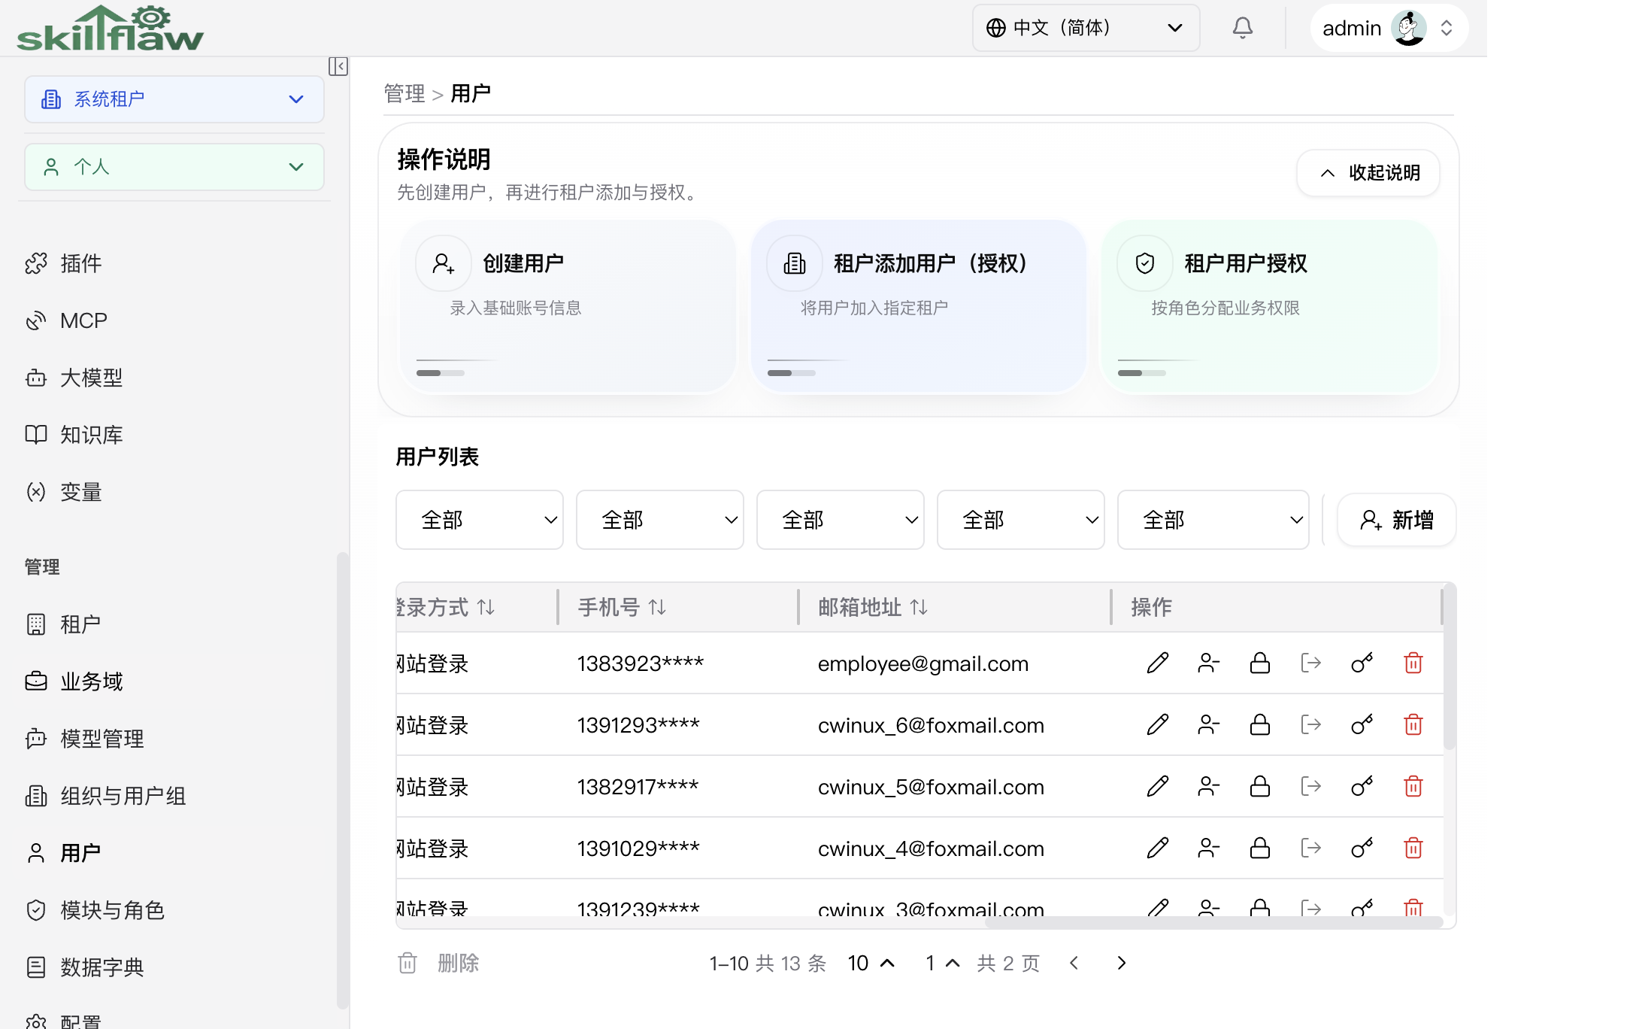The height and width of the screenshot is (1029, 1636).
Task: Click key icon for cwinux_4@foxmail.com
Action: coord(1362,848)
